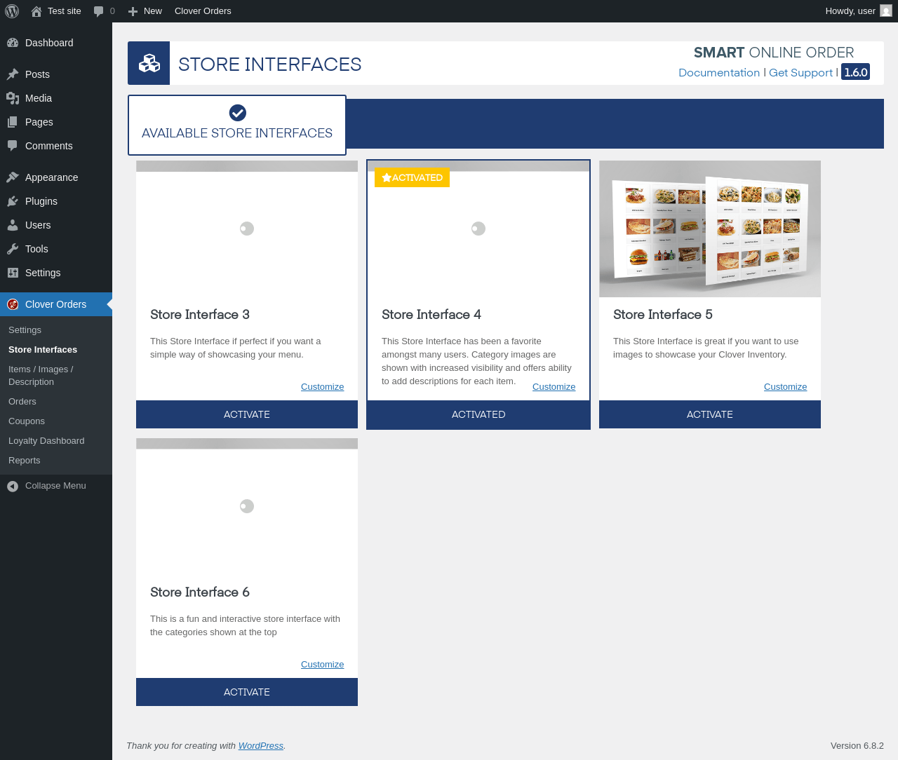Click the user avatar icon
898x760 pixels.
pyautogui.click(x=886, y=11)
